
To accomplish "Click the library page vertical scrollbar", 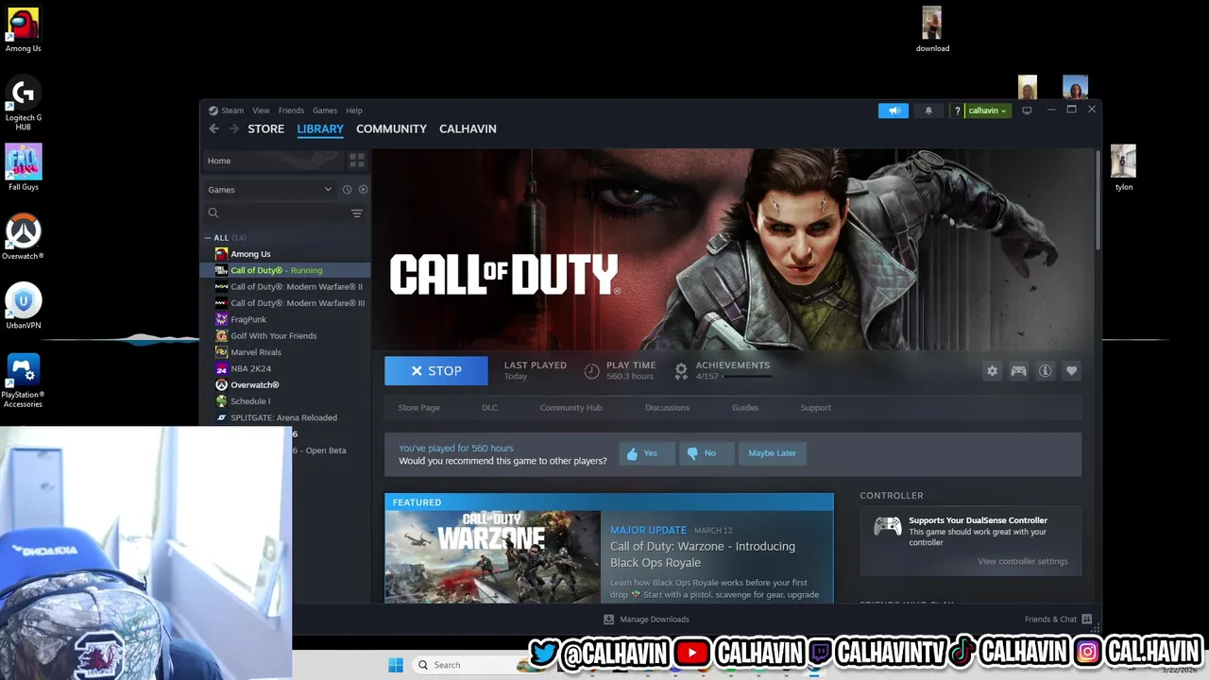I will 1098,199.
